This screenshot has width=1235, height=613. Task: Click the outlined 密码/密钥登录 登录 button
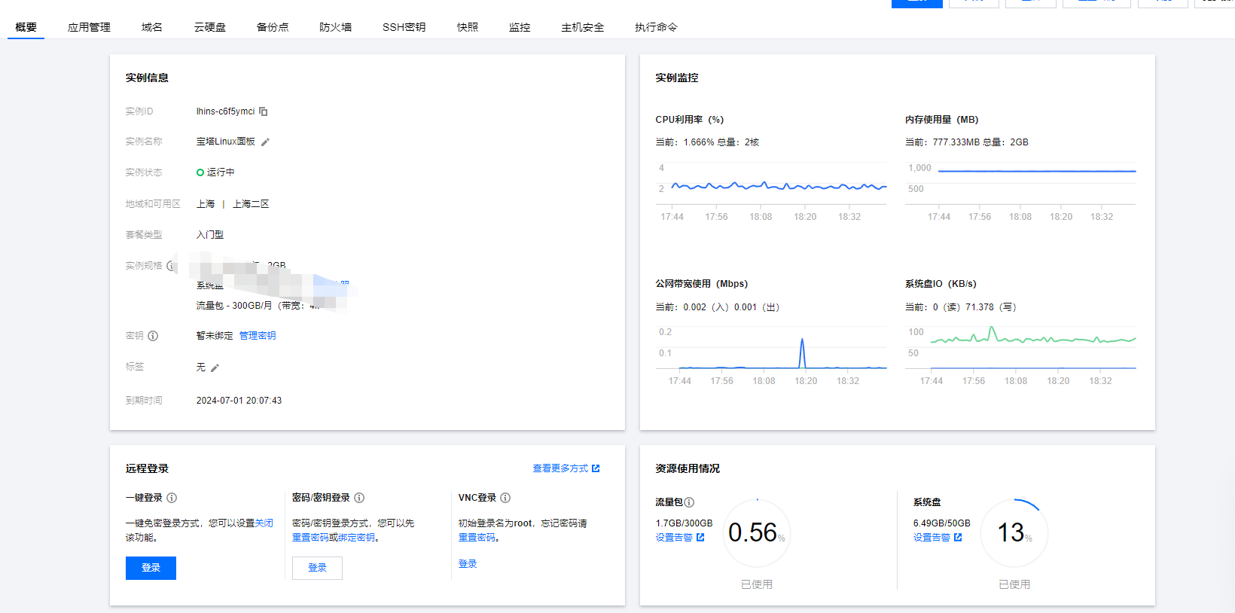(317, 568)
